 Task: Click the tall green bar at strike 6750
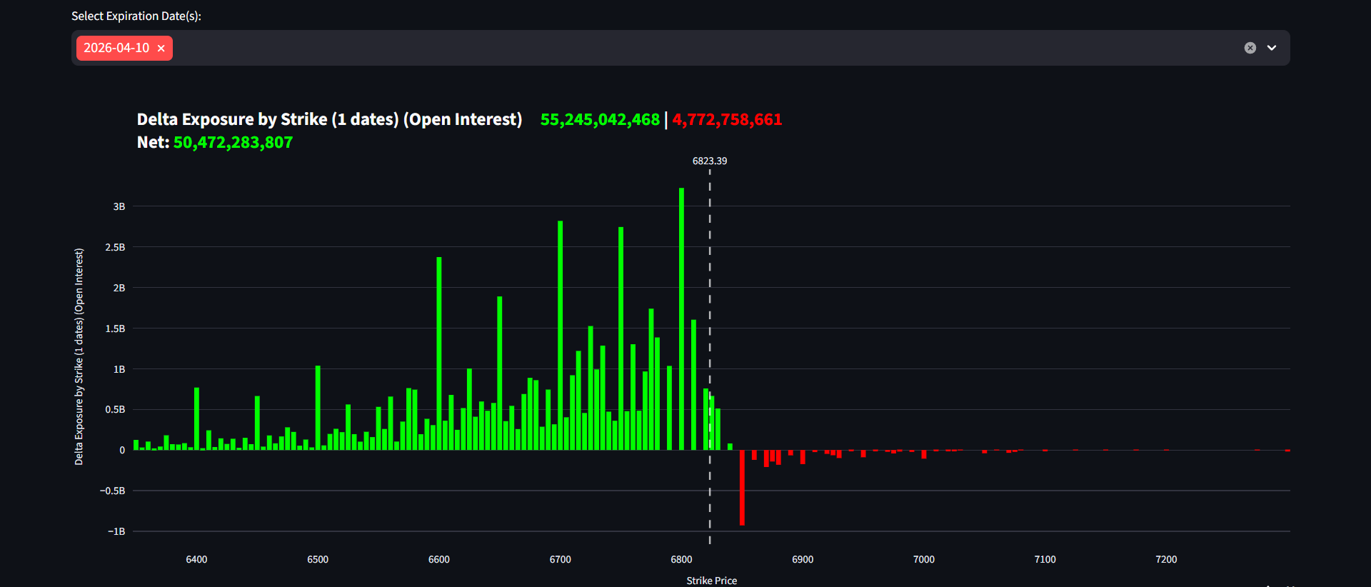(621, 339)
